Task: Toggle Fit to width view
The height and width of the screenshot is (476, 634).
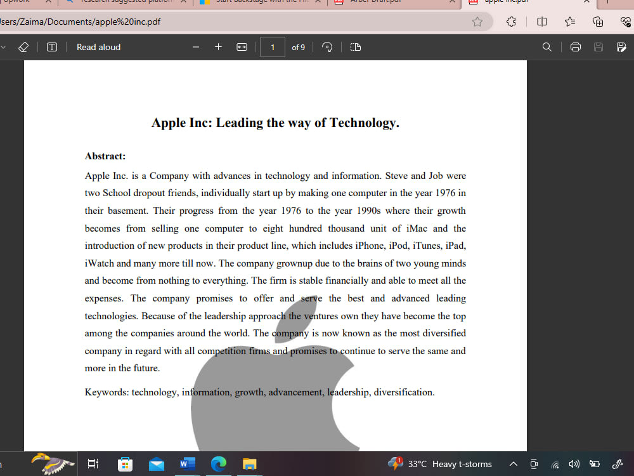Action: (x=242, y=48)
